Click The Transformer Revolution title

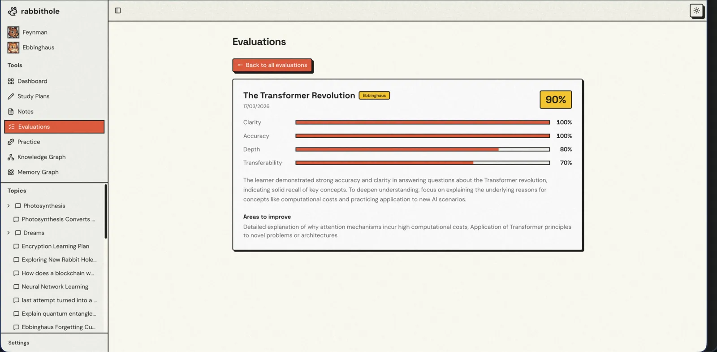(299, 96)
